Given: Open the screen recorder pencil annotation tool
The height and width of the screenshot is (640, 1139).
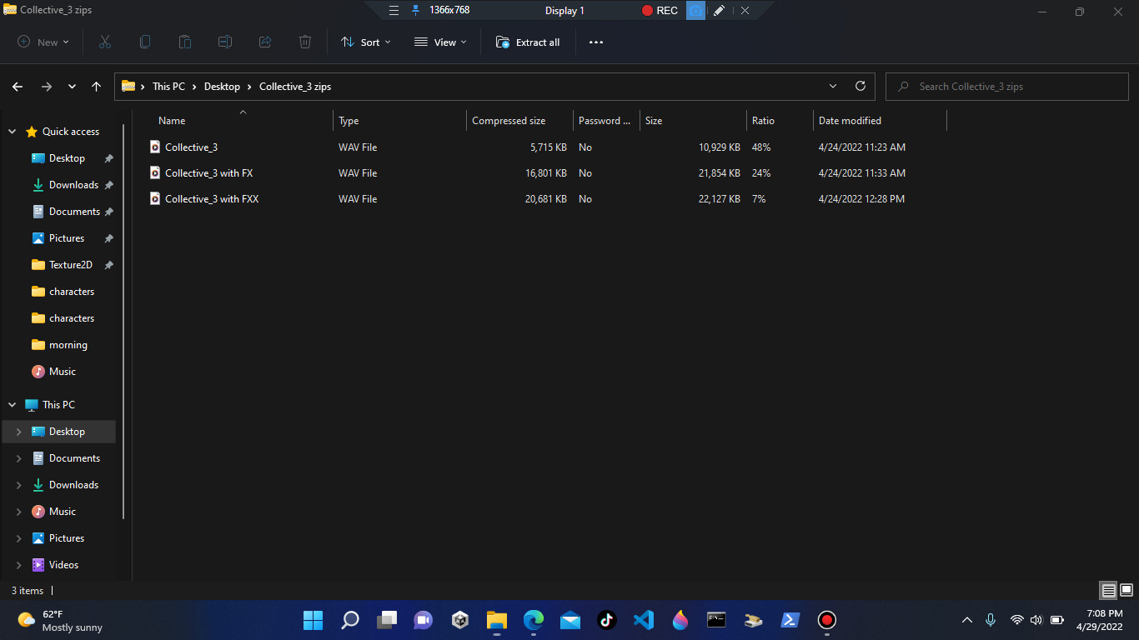Looking at the screenshot, I should pos(720,10).
